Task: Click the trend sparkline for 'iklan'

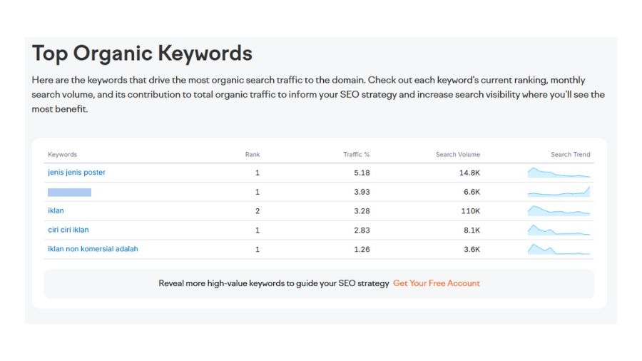Action: click(559, 211)
